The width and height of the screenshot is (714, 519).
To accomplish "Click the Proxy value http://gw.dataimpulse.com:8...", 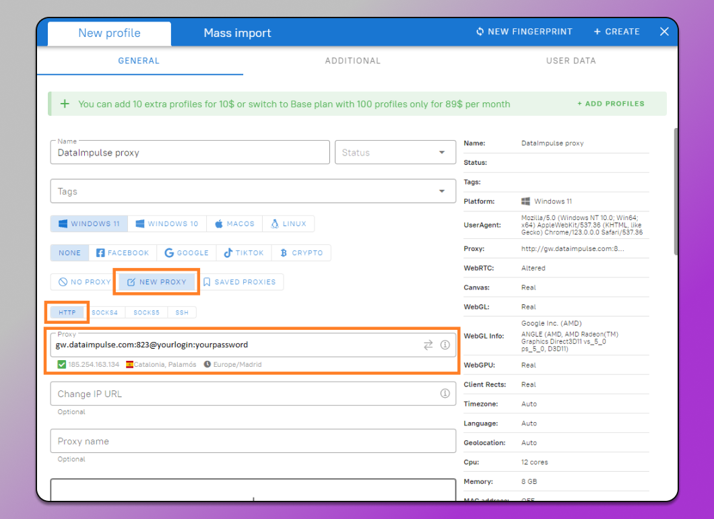I will [x=573, y=248].
